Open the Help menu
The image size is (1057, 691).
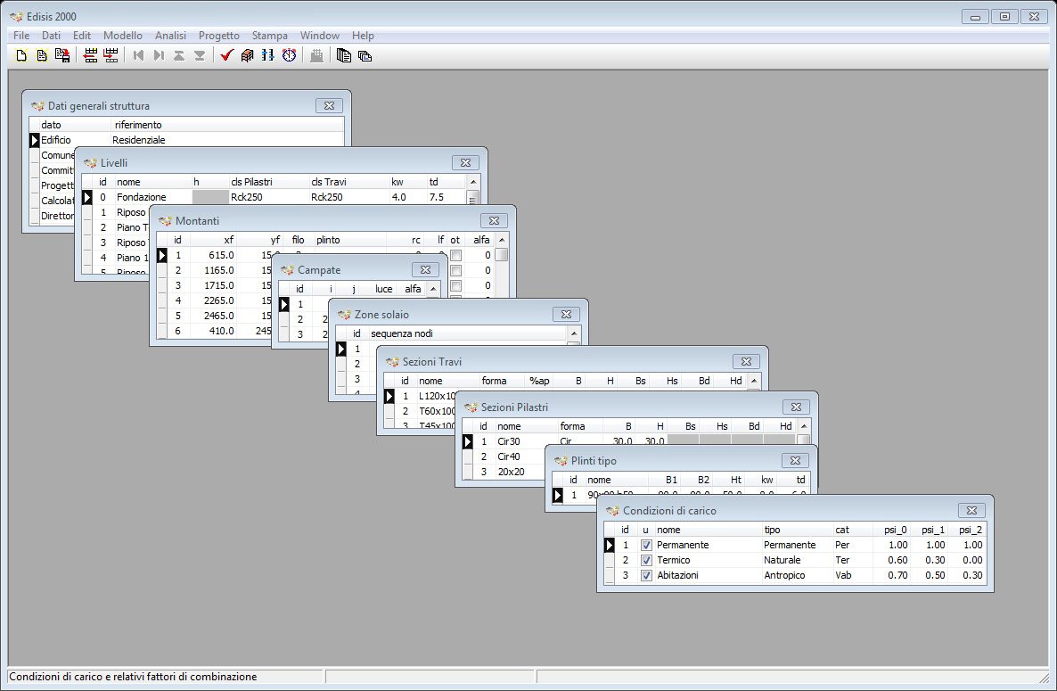[363, 36]
